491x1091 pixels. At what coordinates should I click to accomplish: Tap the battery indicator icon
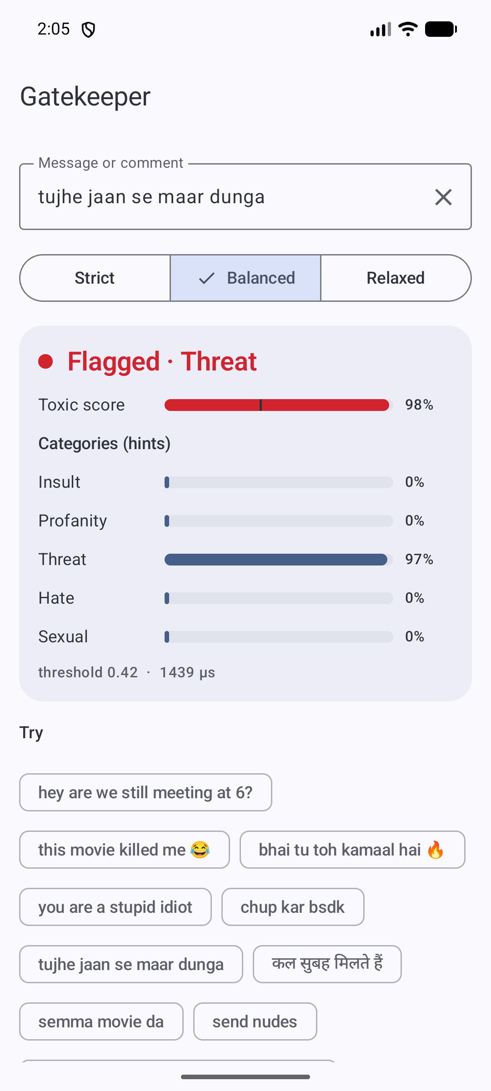click(441, 29)
